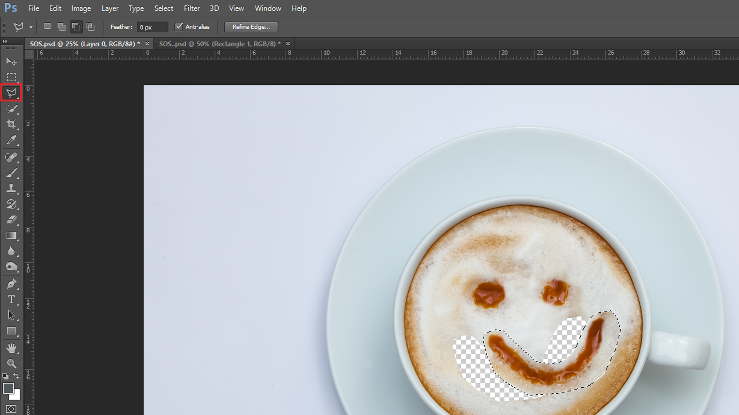Select the Pen tool

[x=11, y=284]
